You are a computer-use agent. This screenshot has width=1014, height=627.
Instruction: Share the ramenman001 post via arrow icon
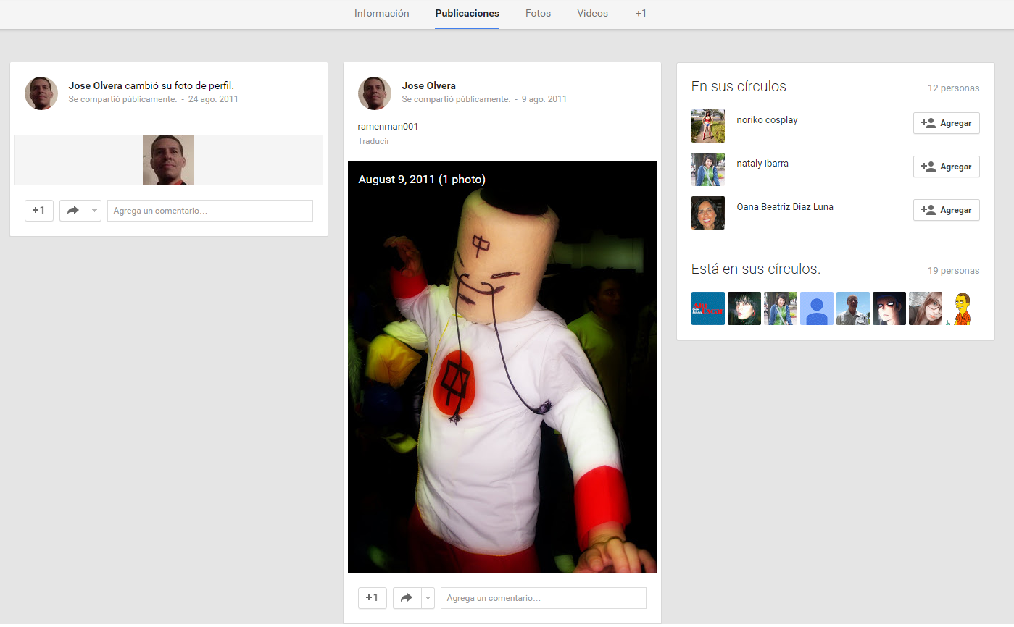(407, 598)
